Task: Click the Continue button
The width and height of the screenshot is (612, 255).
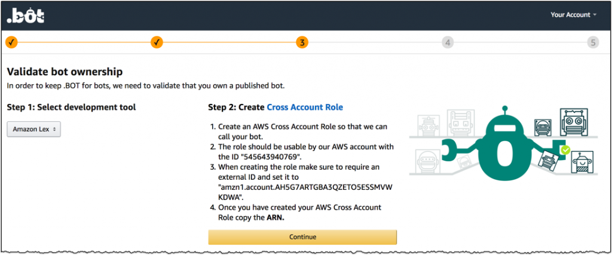Action: [302, 236]
